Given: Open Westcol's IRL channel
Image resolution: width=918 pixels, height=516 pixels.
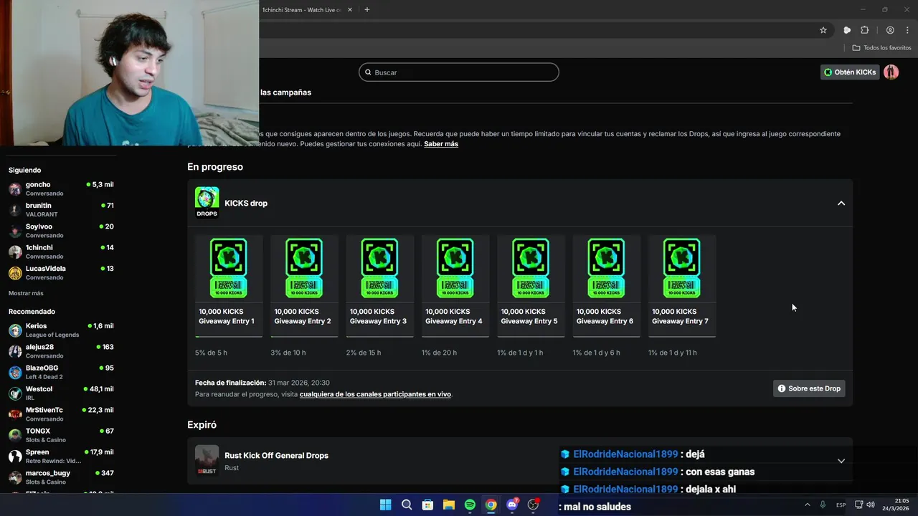Looking at the screenshot, I should 61,393.
